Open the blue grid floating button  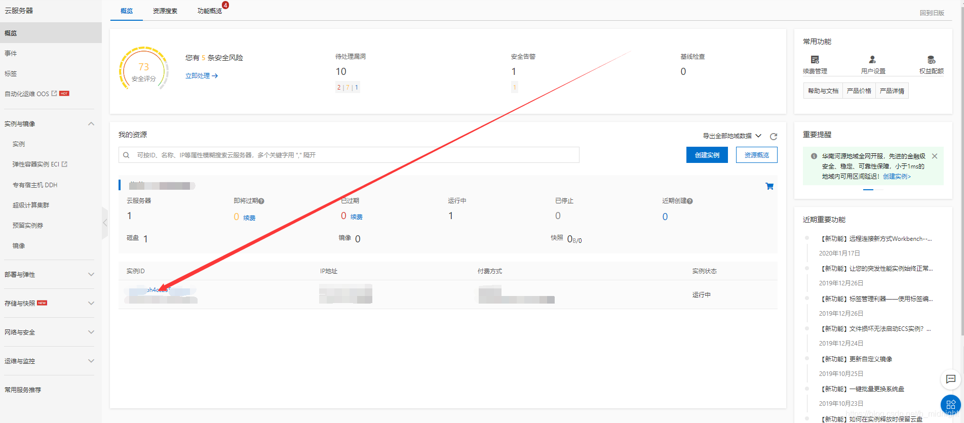(951, 405)
